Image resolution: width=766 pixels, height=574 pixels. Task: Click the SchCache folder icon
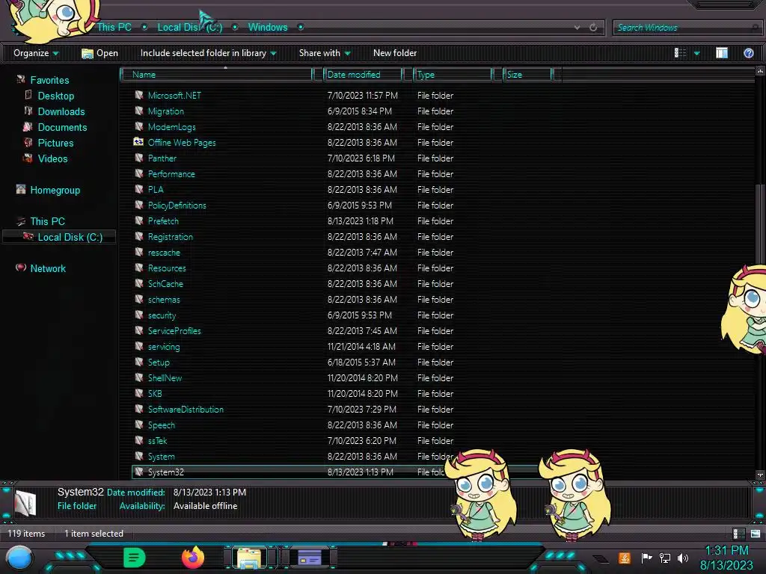click(x=138, y=283)
